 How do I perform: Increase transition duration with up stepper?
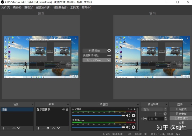point(166,118)
